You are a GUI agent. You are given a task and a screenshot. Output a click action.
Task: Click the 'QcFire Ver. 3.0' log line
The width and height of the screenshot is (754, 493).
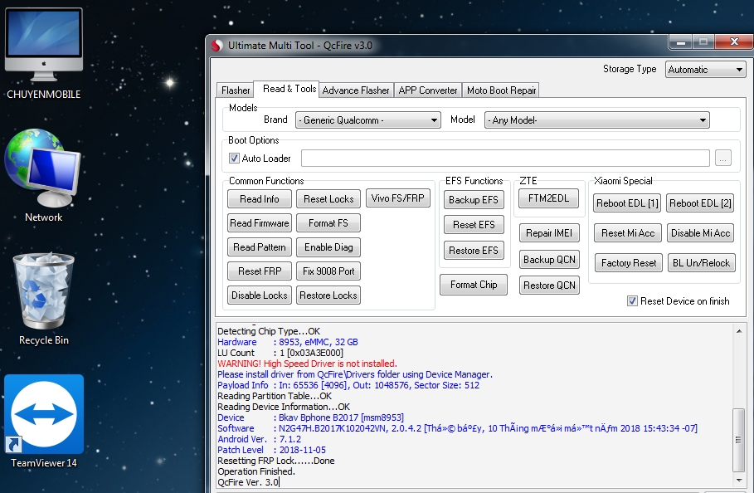[x=248, y=482]
